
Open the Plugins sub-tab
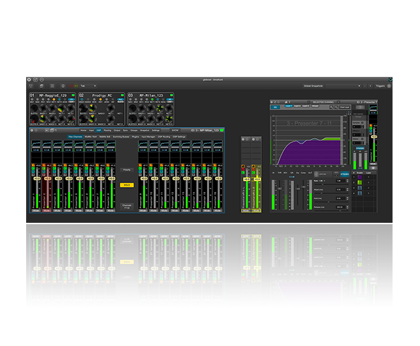(x=135, y=137)
